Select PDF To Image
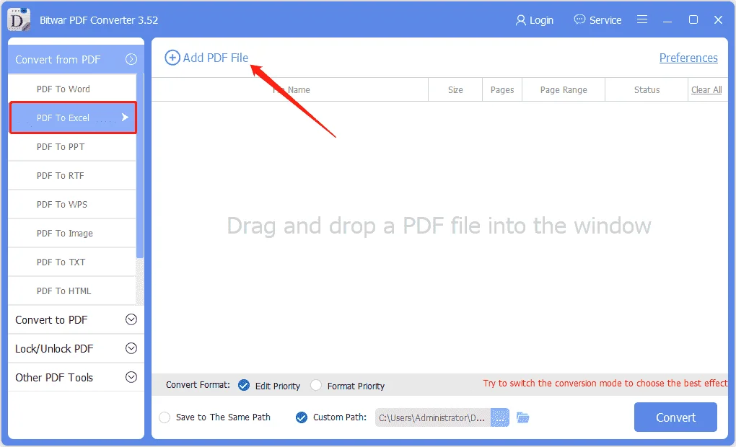The image size is (736, 447). click(x=72, y=233)
